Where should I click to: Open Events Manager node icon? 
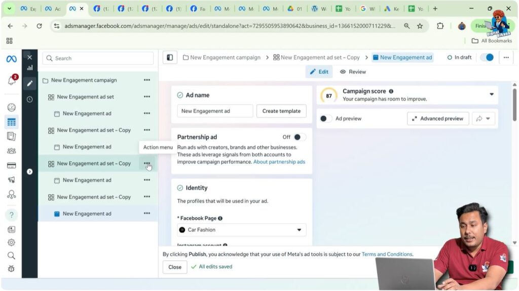11,194
